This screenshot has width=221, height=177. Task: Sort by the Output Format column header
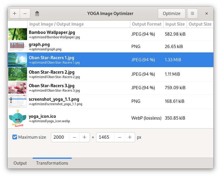[x=147, y=24]
